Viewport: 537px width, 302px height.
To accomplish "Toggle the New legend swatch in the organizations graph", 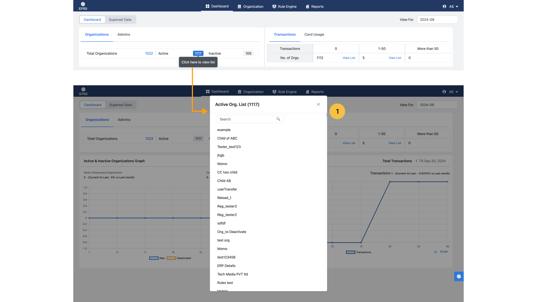I will point(154,258).
